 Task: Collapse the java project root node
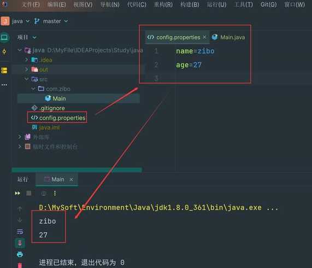point(20,50)
